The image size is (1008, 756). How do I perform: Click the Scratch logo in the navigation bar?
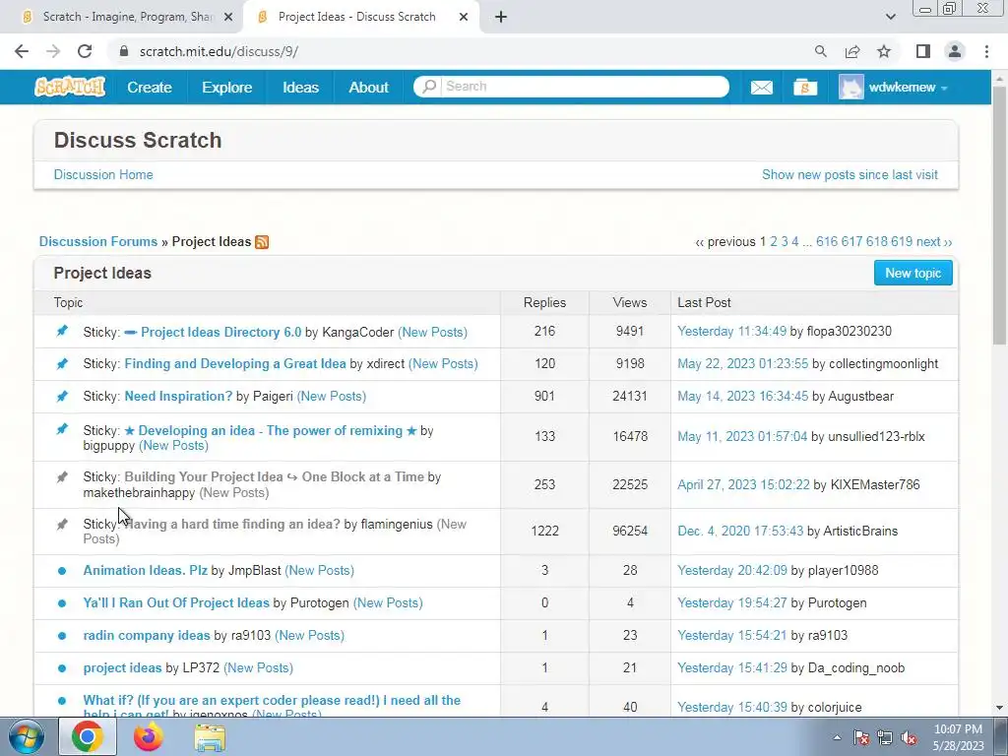click(70, 87)
